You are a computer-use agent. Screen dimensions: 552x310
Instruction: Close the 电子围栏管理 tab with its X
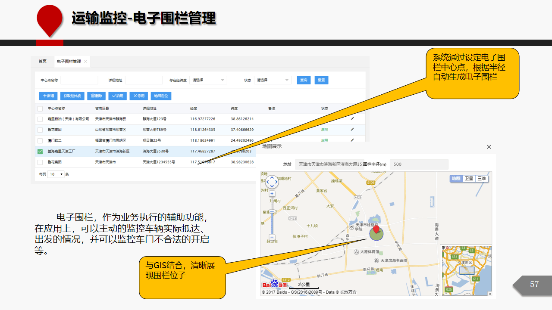(85, 62)
